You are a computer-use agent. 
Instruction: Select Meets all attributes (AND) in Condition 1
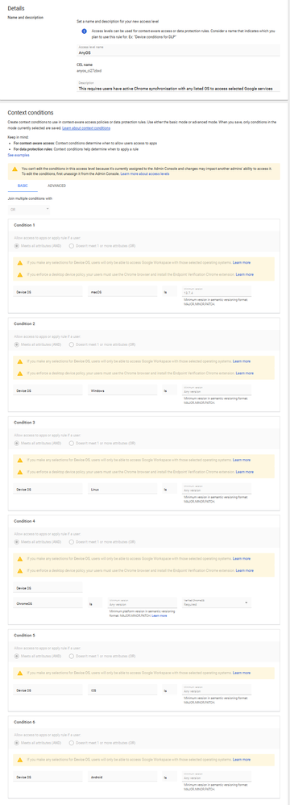pos(17,245)
